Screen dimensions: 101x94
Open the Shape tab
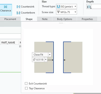pos(29,19)
